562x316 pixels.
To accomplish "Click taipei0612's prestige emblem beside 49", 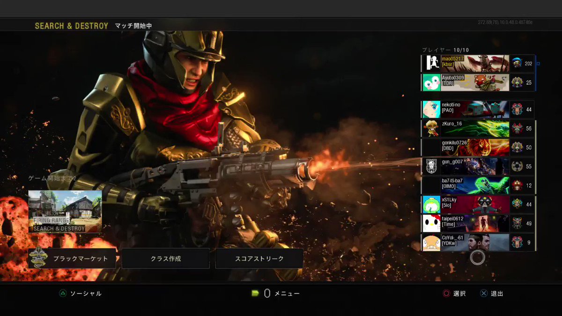I will pyautogui.click(x=517, y=223).
